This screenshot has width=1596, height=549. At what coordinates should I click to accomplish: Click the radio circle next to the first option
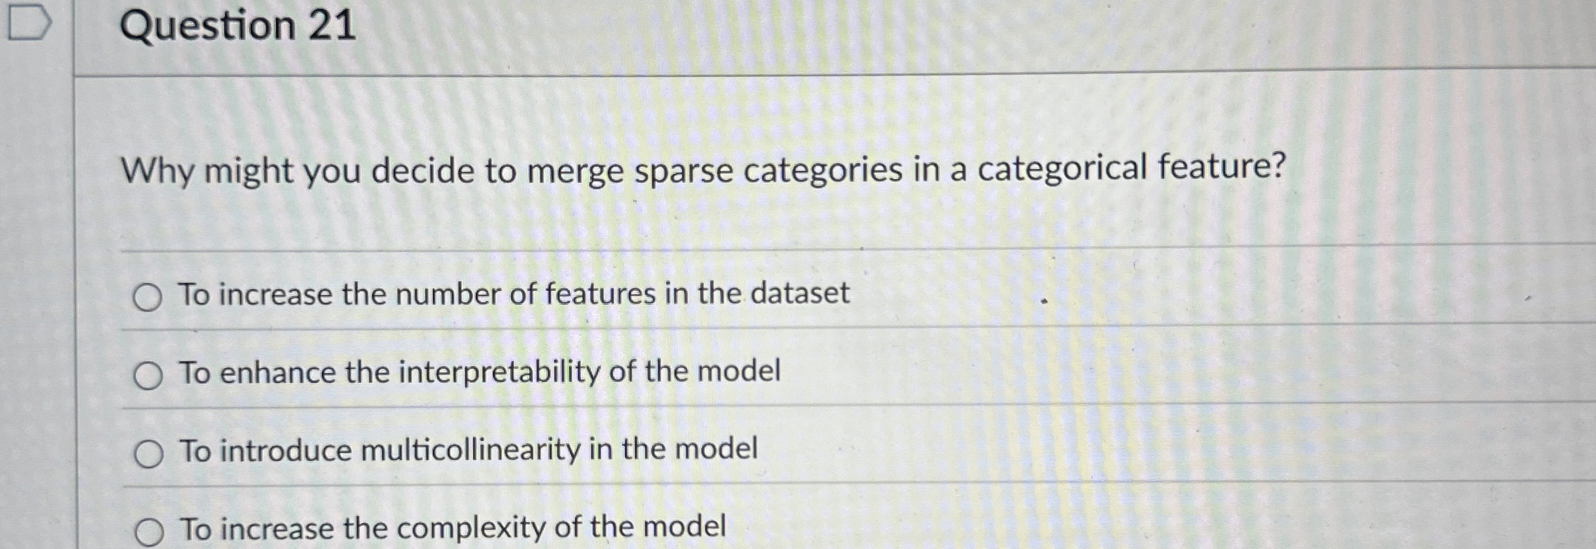(148, 297)
